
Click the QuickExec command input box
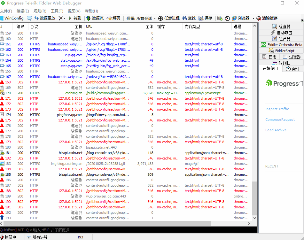click(129, 230)
